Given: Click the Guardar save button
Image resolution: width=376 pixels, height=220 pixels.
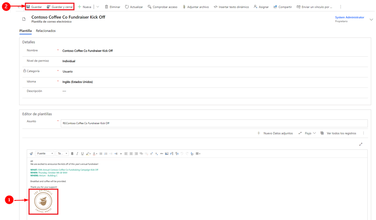Looking at the screenshot, I should [x=34, y=7].
